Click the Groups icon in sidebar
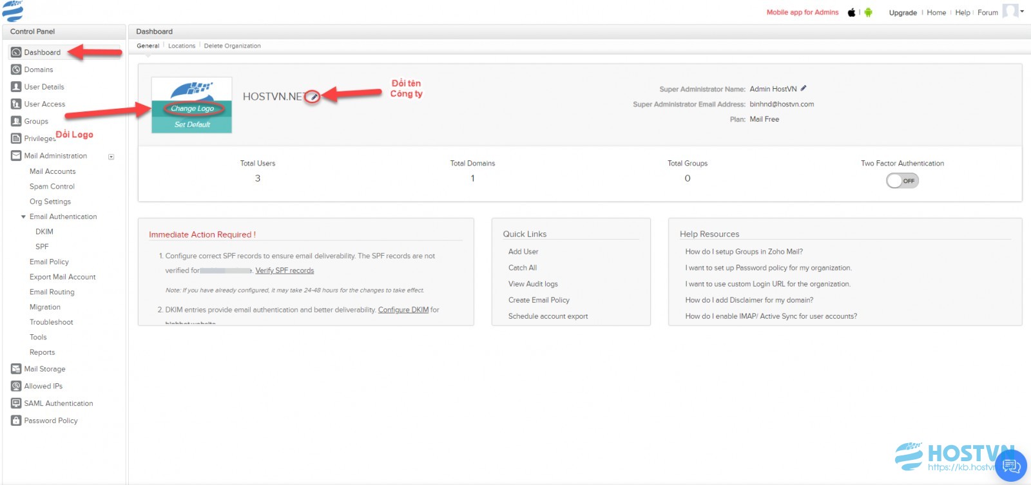This screenshot has height=485, width=1031. [x=16, y=121]
